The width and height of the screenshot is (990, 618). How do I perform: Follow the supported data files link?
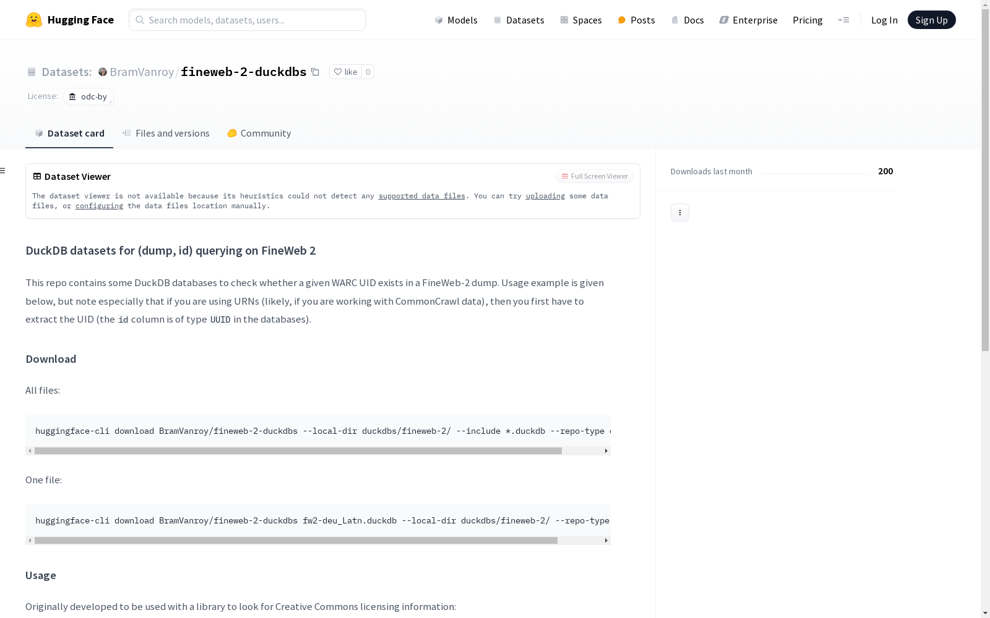[x=422, y=196]
